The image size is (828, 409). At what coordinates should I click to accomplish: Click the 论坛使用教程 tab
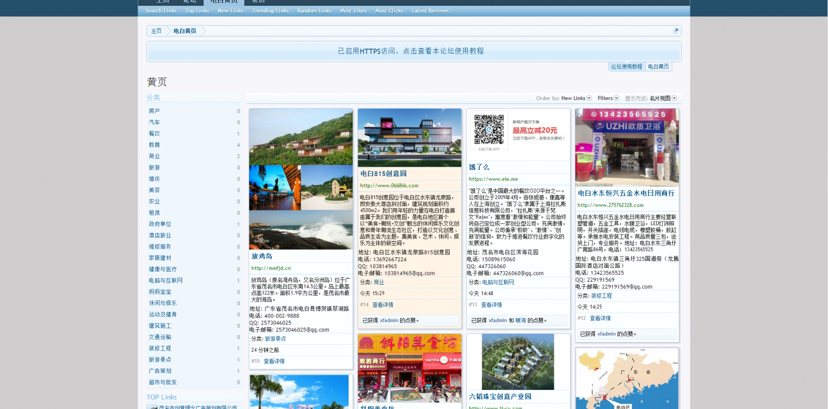(626, 67)
